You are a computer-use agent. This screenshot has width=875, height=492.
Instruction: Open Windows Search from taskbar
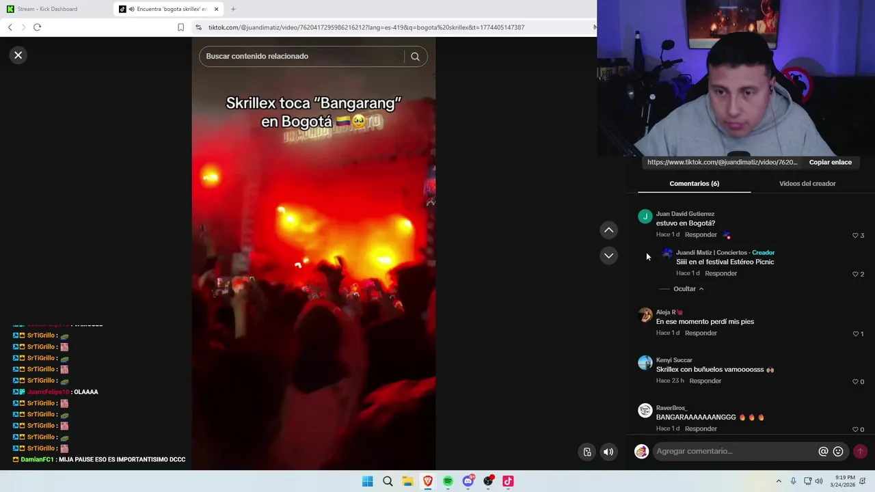click(x=388, y=481)
